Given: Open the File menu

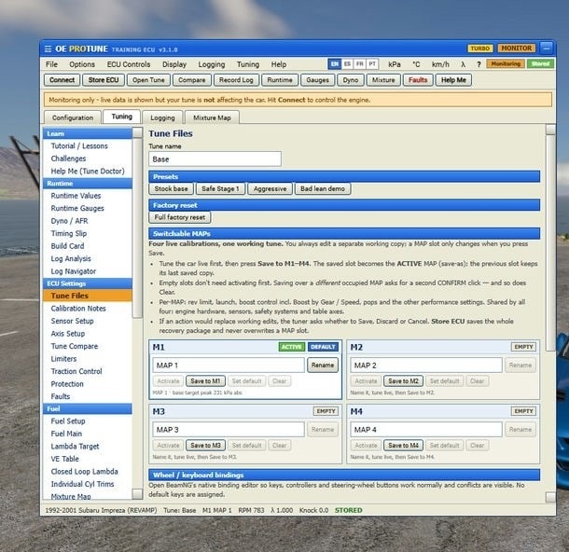Looking at the screenshot, I should [x=51, y=64].
